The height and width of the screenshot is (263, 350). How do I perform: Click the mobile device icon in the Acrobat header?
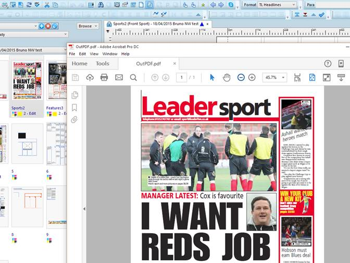pos(341,64)
